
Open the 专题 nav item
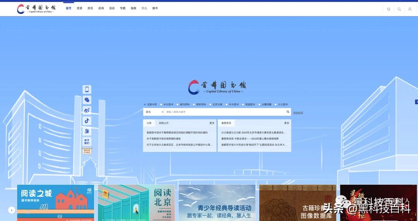click(x=123, y=8)
